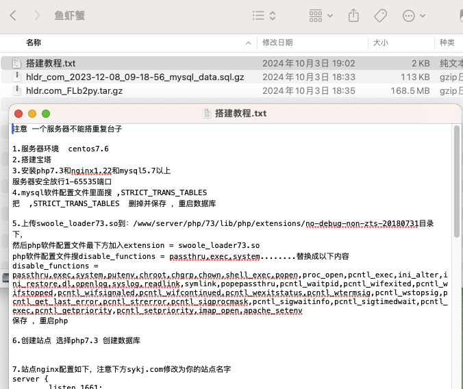Go forward in Finder window
463x389 pixels.
coord(36,15)
